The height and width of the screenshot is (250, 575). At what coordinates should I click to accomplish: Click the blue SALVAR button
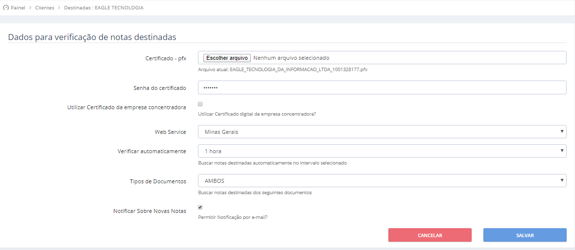pyautogui.click(x=525, y=235)
